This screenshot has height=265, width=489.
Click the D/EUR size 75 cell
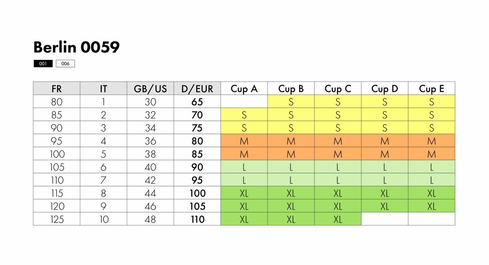pyautogui.click(x=197, y=128)
